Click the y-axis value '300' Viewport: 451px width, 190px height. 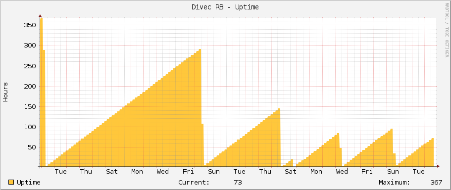click(x=30, y=46)
